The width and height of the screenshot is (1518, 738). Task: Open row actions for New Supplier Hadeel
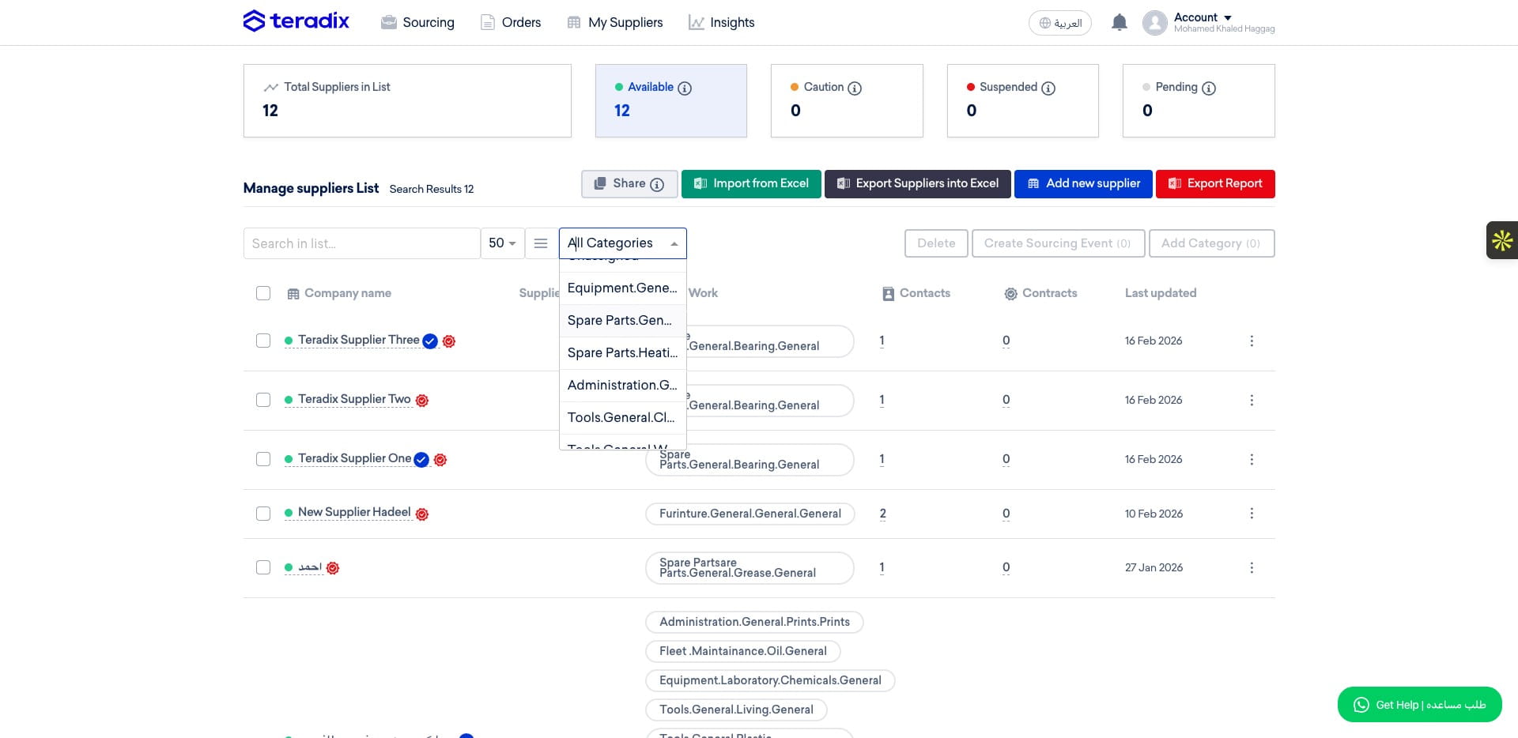1252,514
